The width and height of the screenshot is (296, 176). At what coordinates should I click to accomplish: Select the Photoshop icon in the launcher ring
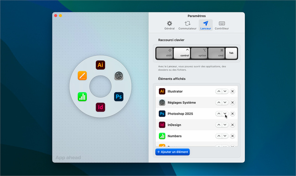(x=119, y=97)
